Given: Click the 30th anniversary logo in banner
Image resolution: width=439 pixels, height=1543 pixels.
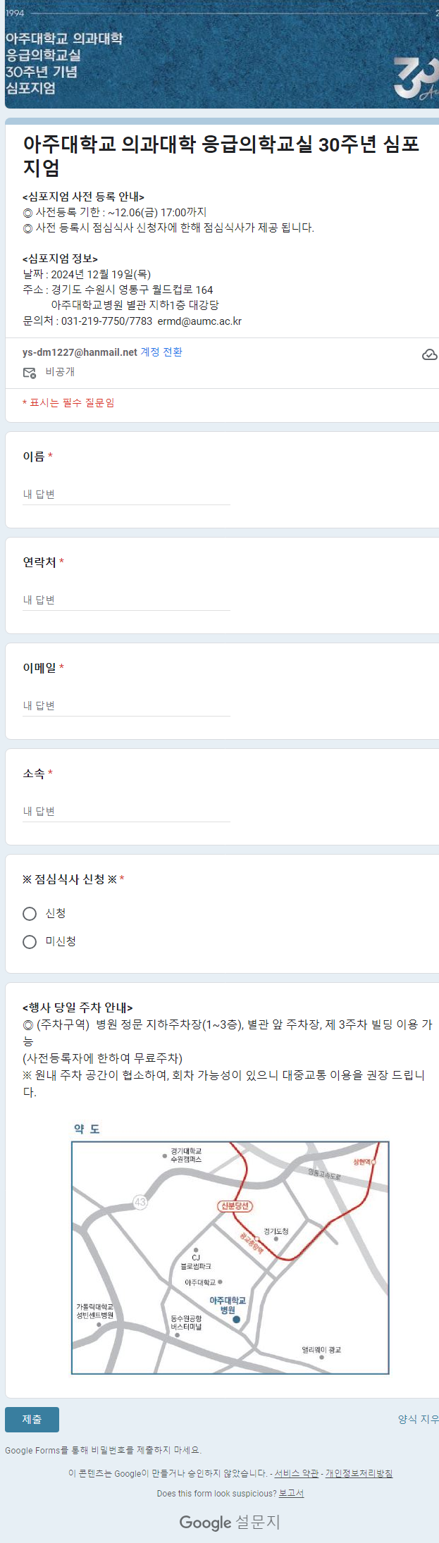Looking at the screenshot, I should pyautogui.click(x=415, y=79).
